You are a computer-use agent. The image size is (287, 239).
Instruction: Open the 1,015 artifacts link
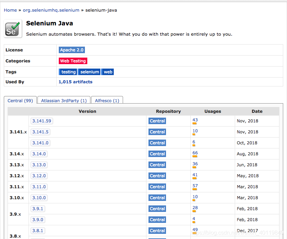(x=75, y=82)
